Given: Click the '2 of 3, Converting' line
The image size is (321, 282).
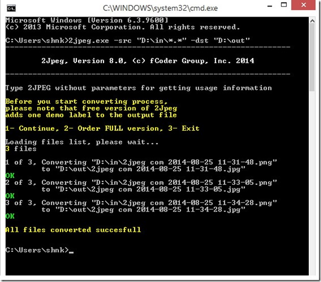Looking at the screenshot, I should pos(141,183).
